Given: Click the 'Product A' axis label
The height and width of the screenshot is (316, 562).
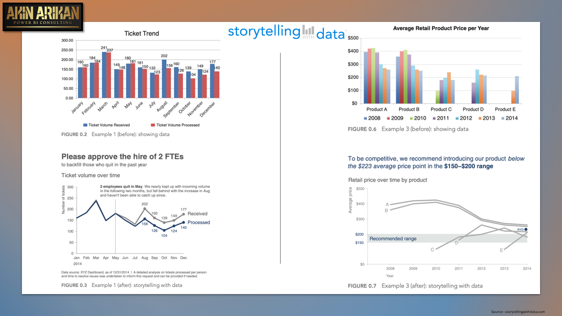Looking at the screenshot, I should [377, 109].
